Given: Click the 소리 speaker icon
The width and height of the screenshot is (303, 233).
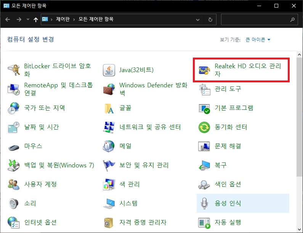Looking at the screenshot, I should pyautogui.click(x=13, y=203).
